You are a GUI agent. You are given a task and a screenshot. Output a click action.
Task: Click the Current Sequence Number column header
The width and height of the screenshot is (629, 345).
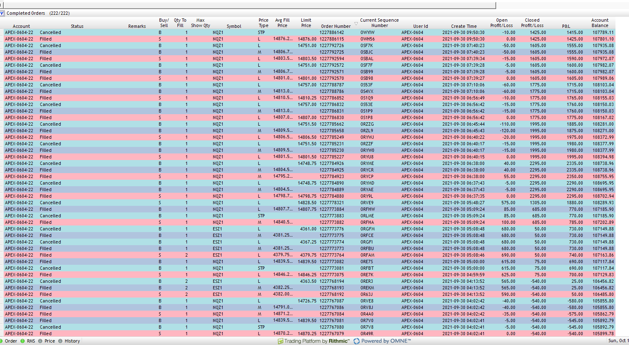pyautogui.click(x=379, y=23)
